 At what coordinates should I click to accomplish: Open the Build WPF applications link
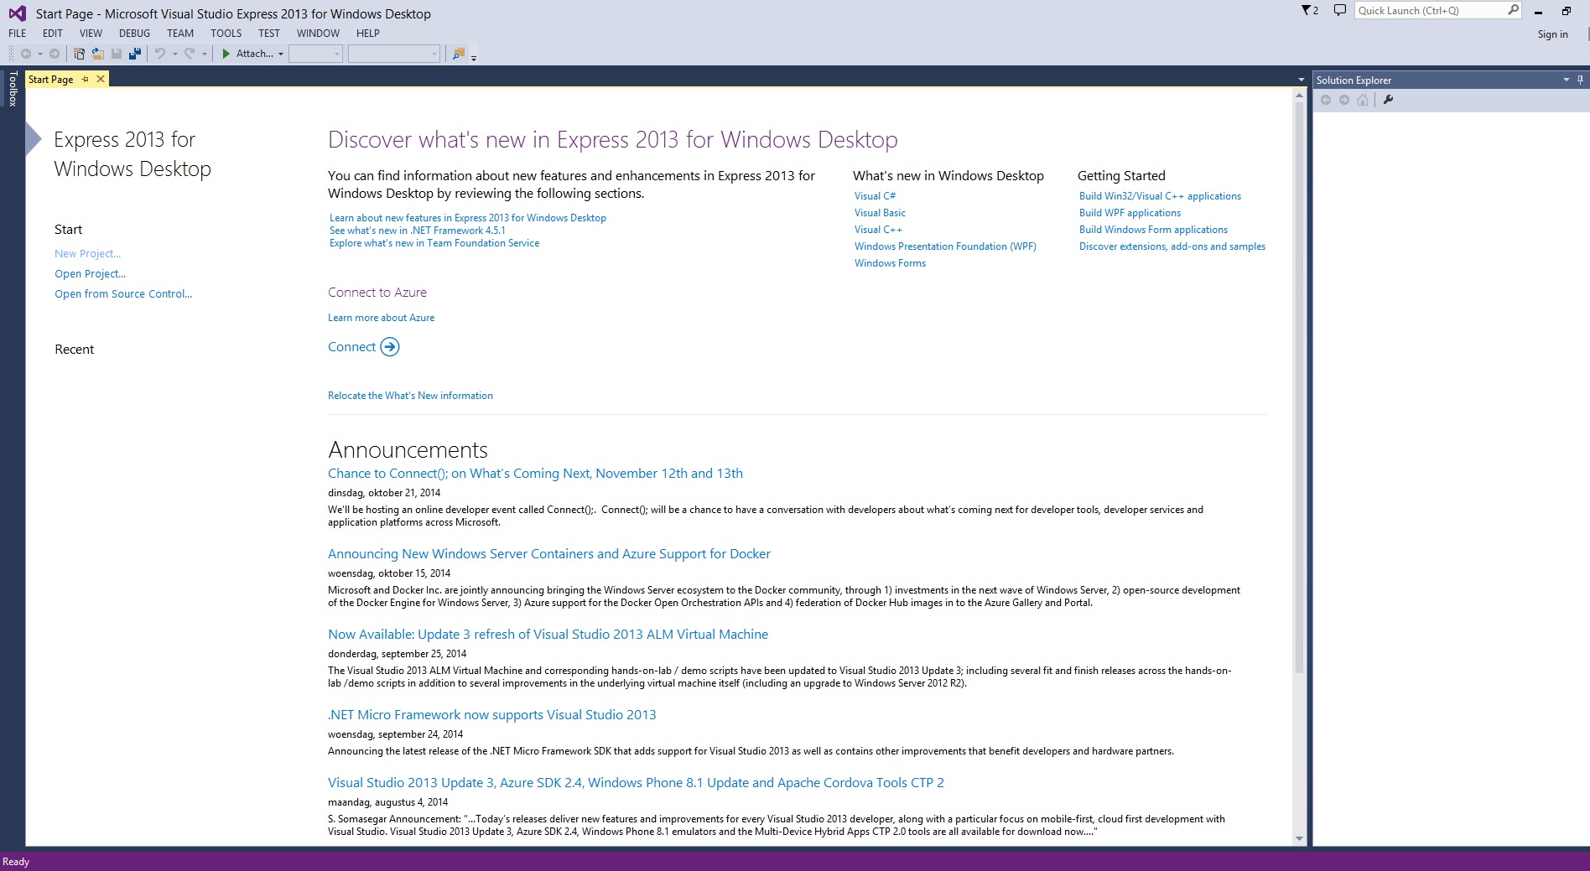1130,213
